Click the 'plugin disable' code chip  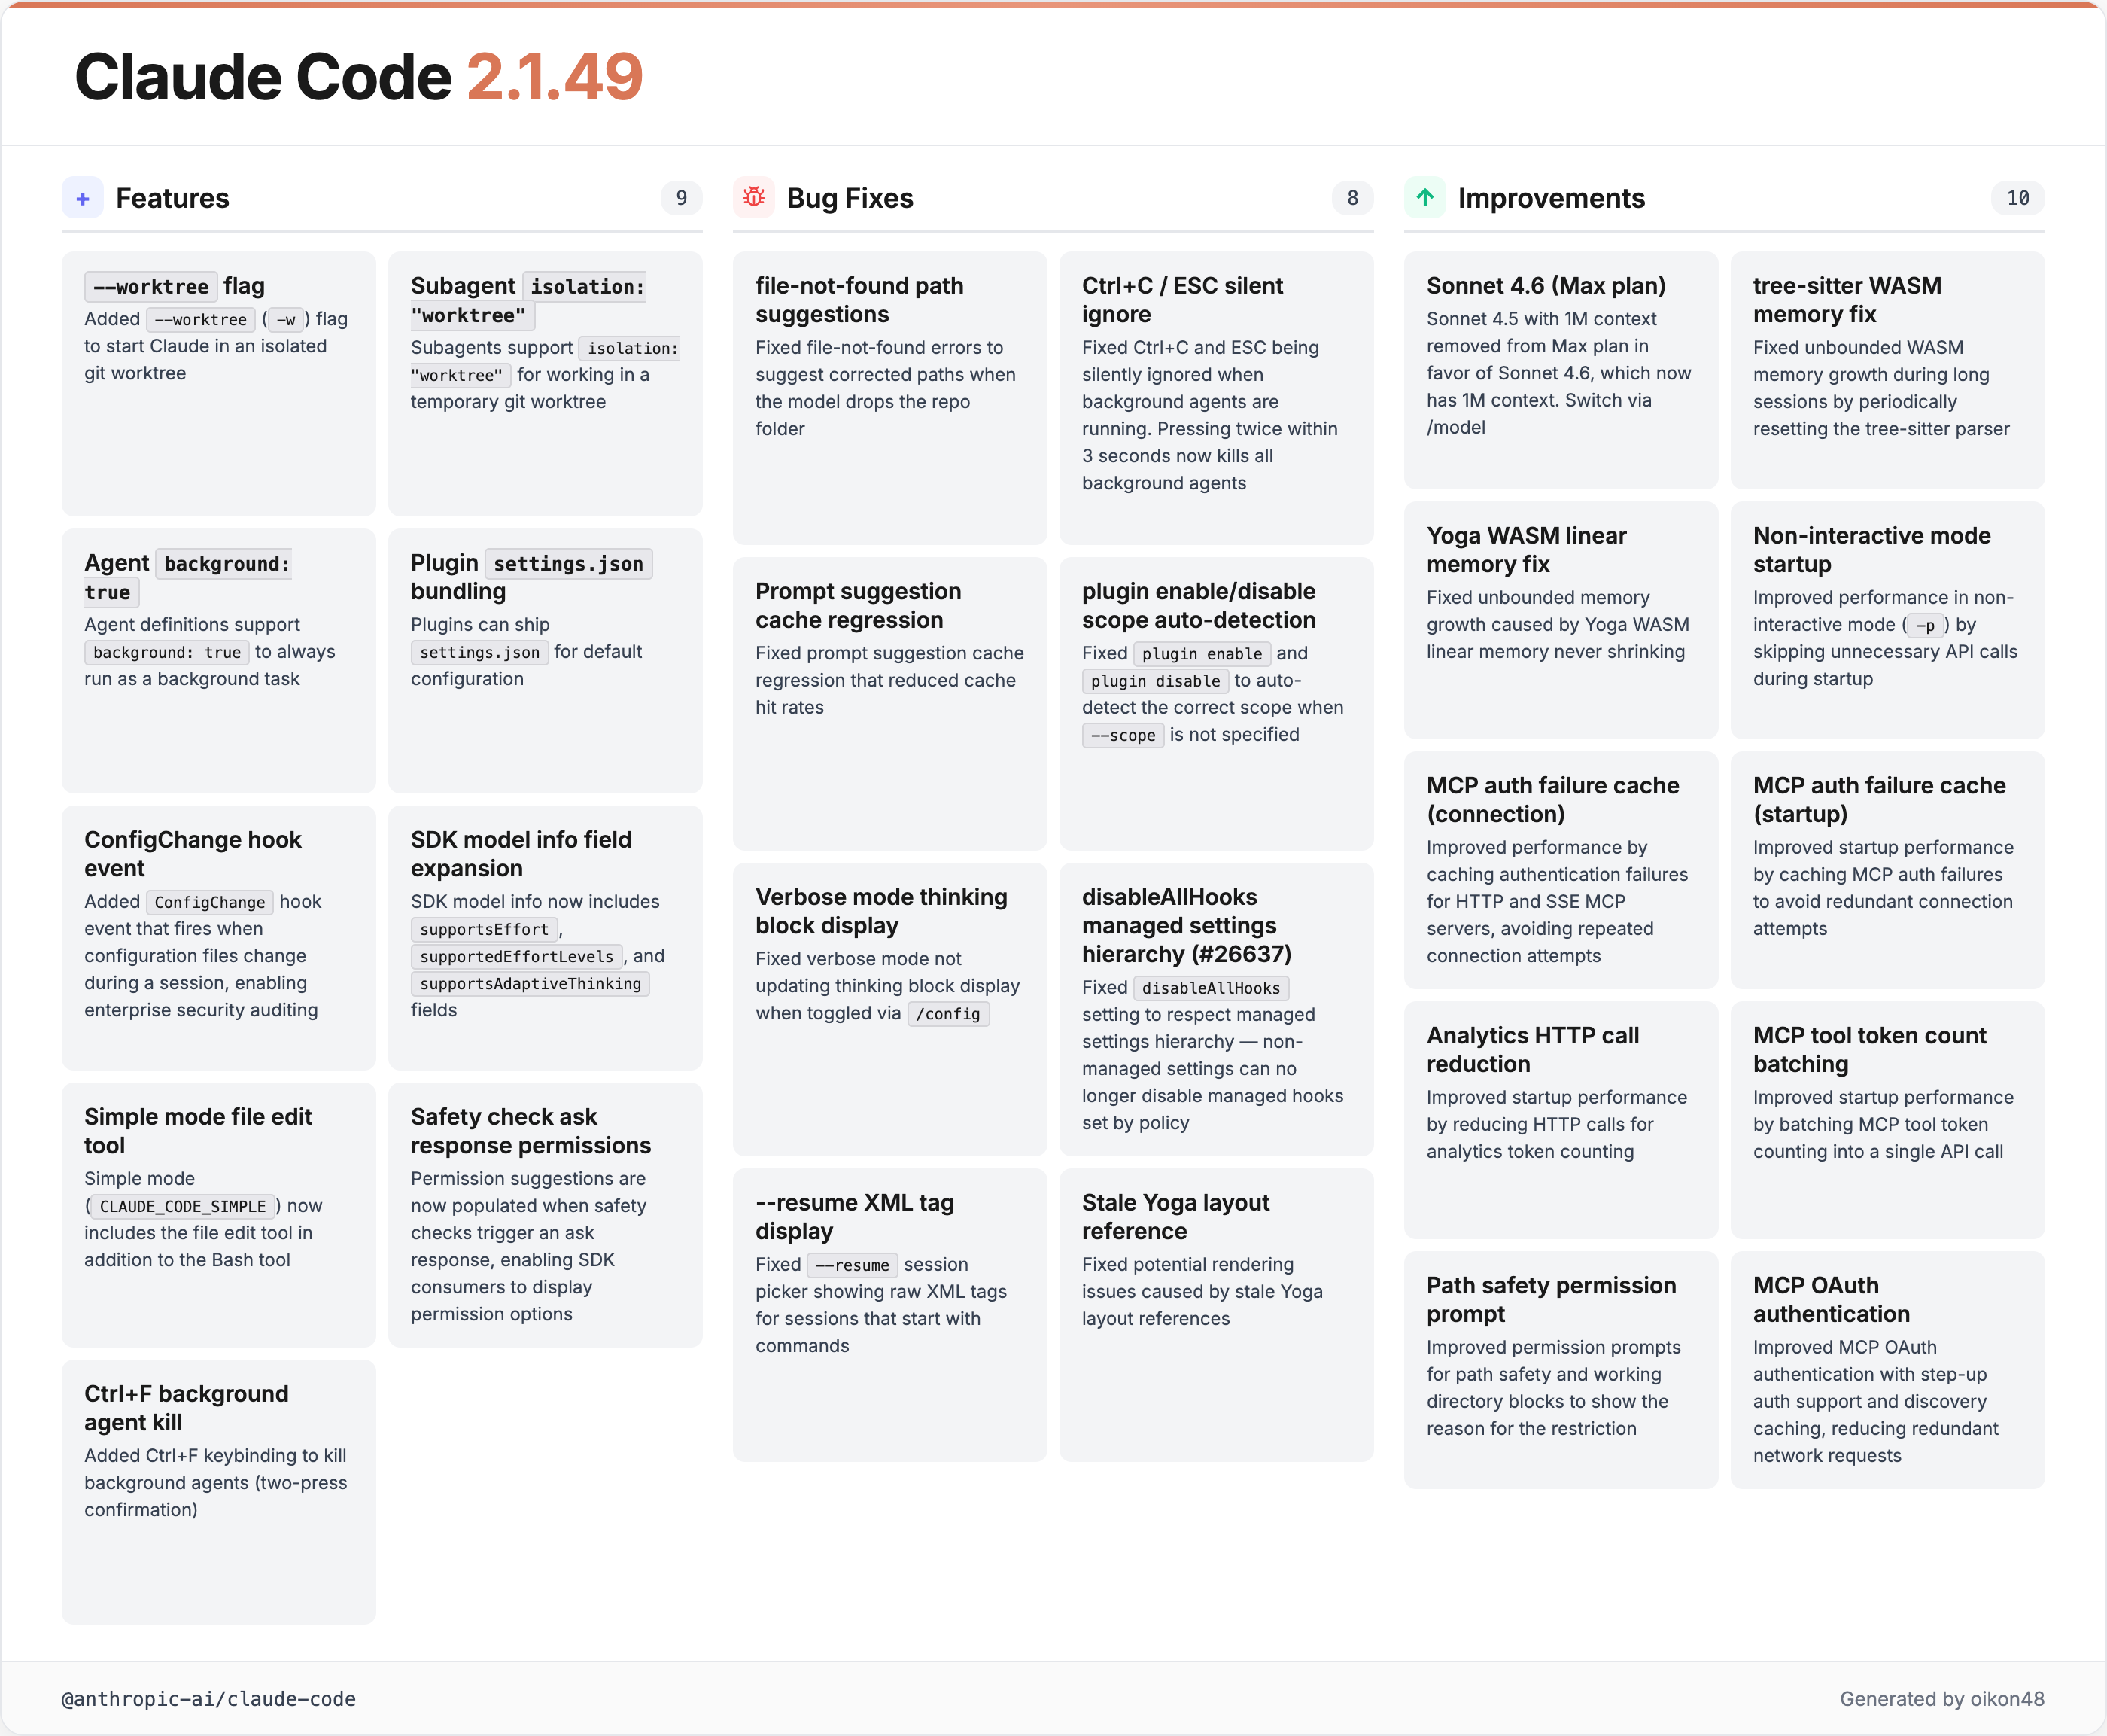point(1155,681)
